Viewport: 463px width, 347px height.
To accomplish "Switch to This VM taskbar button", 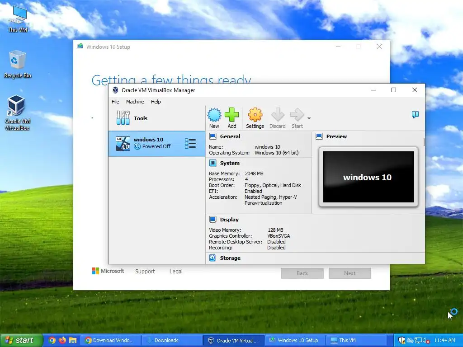I will (356, 340).
